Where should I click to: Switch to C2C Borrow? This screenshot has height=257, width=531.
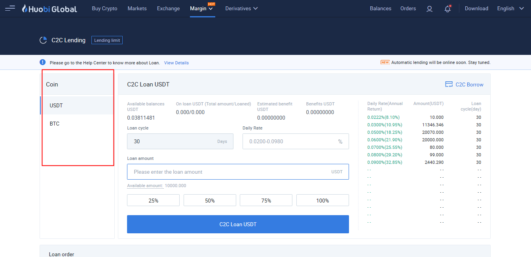[469, 84]
